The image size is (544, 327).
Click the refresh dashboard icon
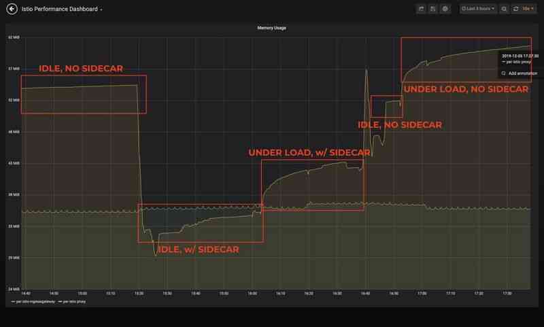click(x=516, y=9)
